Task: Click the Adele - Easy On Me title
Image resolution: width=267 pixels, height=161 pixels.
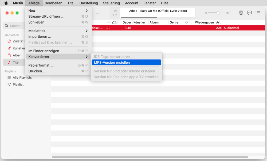Action: tap(158, 11)
